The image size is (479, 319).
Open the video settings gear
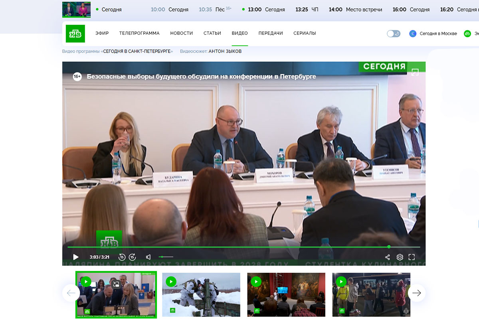coord(400,257)
